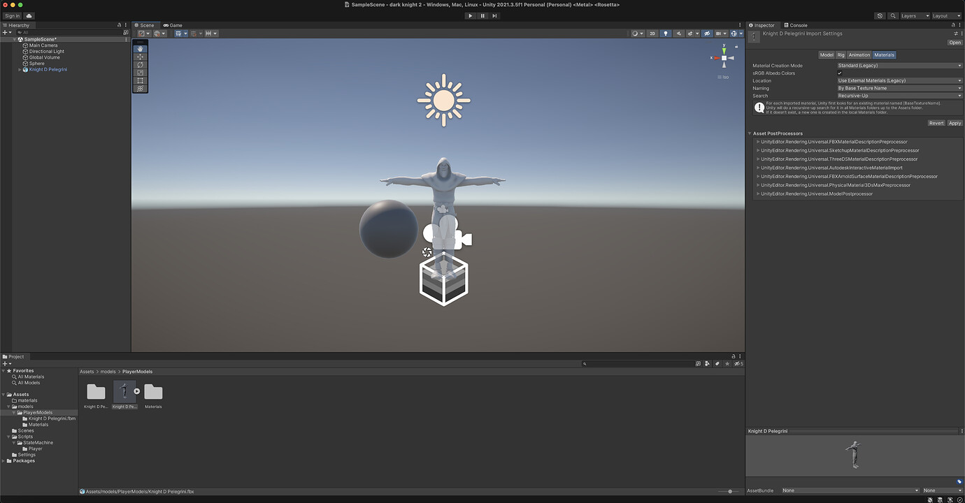Click the Apply button in the Inspector
This screenshot has height=503, width=965.
point(955,123)
